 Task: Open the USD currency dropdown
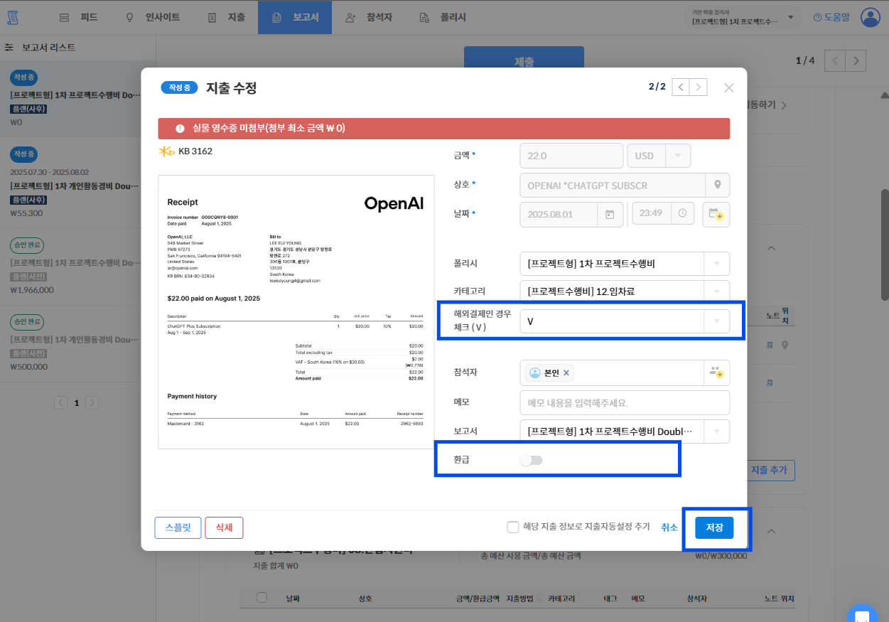point(659,156)
